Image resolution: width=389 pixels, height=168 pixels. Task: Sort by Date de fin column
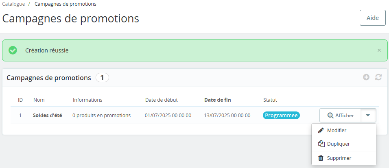point(218,100)
